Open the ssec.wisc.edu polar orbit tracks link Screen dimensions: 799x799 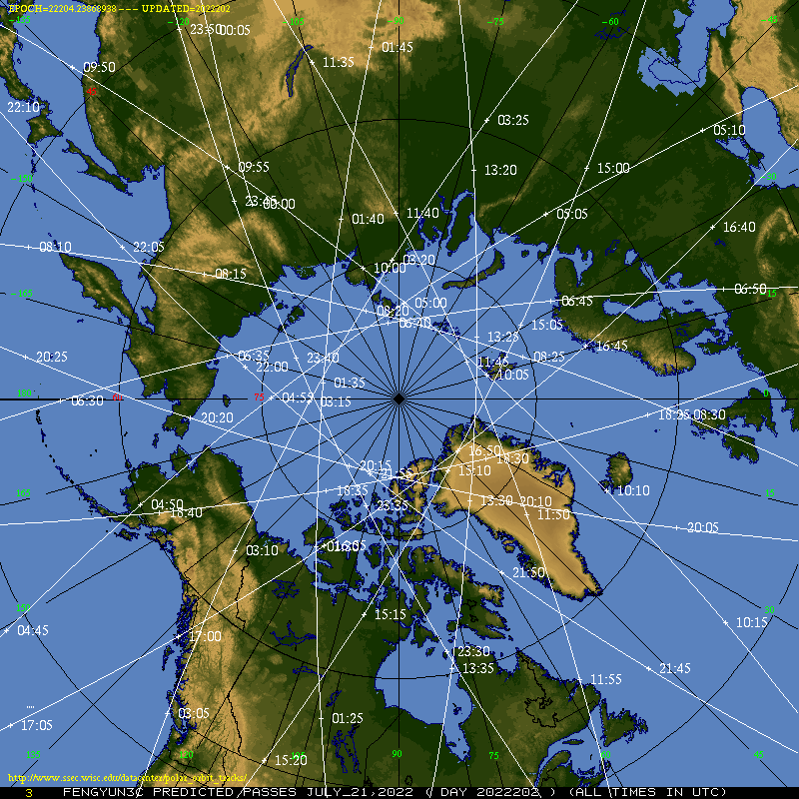(x=127, y=777)
